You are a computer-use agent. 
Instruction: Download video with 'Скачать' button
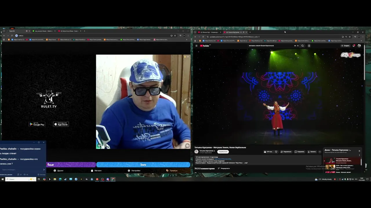click(312, 152)
